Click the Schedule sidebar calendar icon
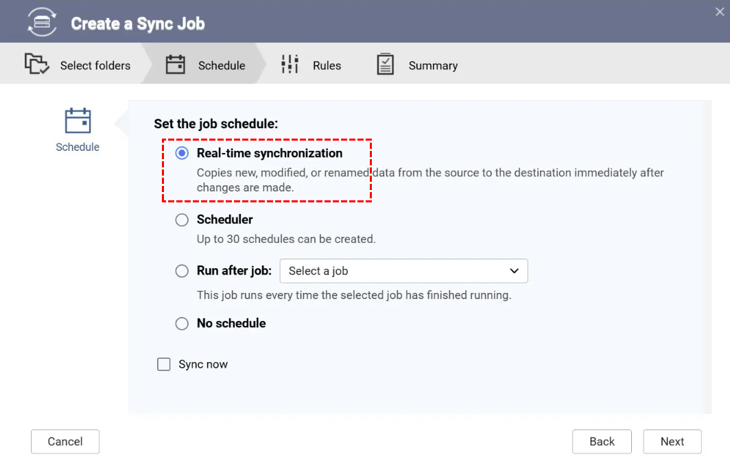Screen dimensions: 730x461 78,121
